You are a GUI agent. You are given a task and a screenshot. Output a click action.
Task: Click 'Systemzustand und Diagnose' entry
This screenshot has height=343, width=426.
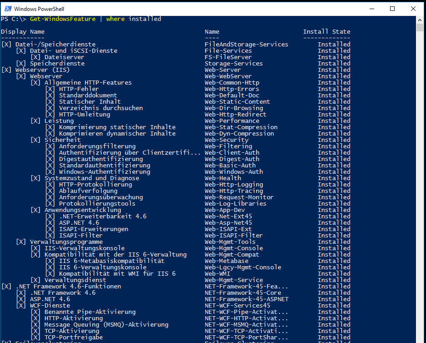[x=91, y=178]
